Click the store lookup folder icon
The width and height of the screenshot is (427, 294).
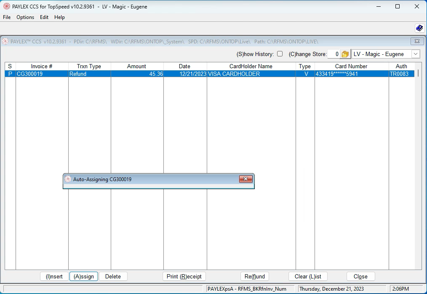[345, 54]
